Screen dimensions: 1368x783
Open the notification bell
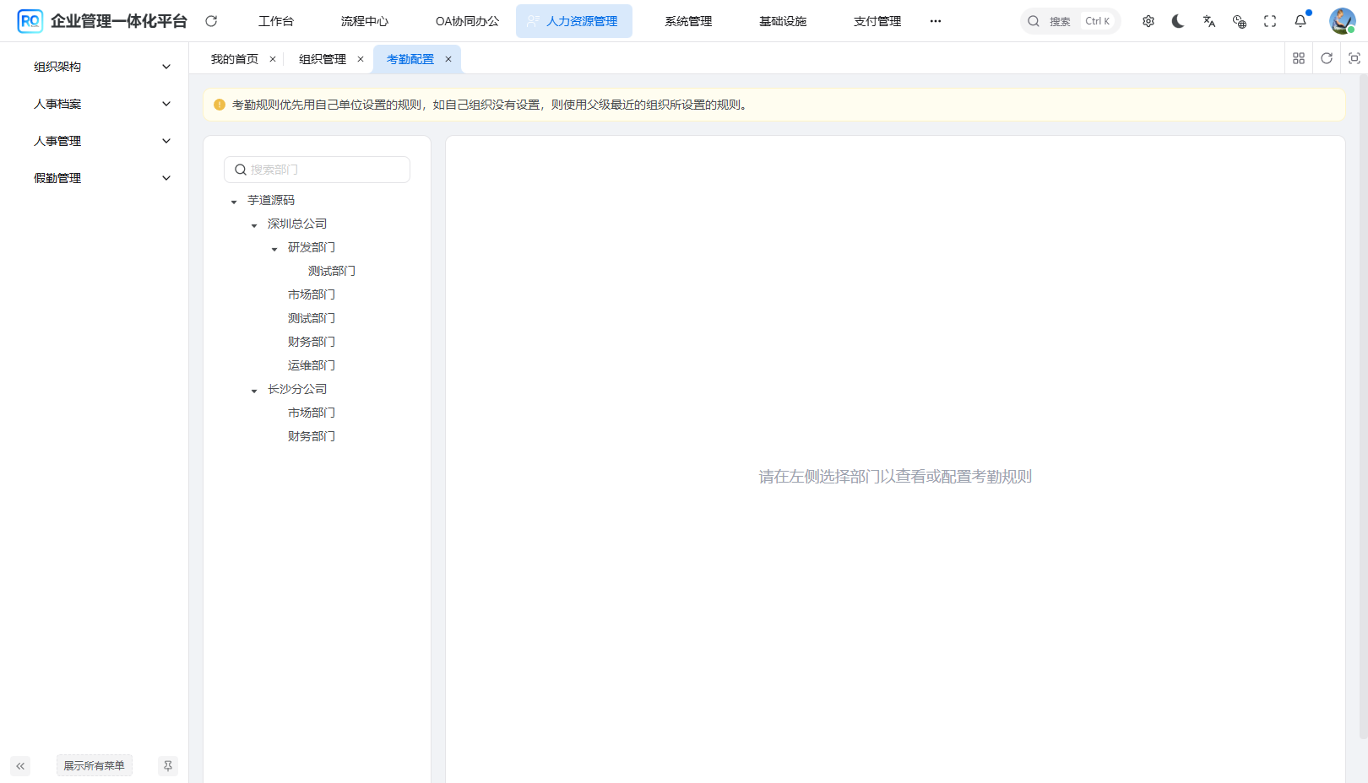click(1300, 21)
